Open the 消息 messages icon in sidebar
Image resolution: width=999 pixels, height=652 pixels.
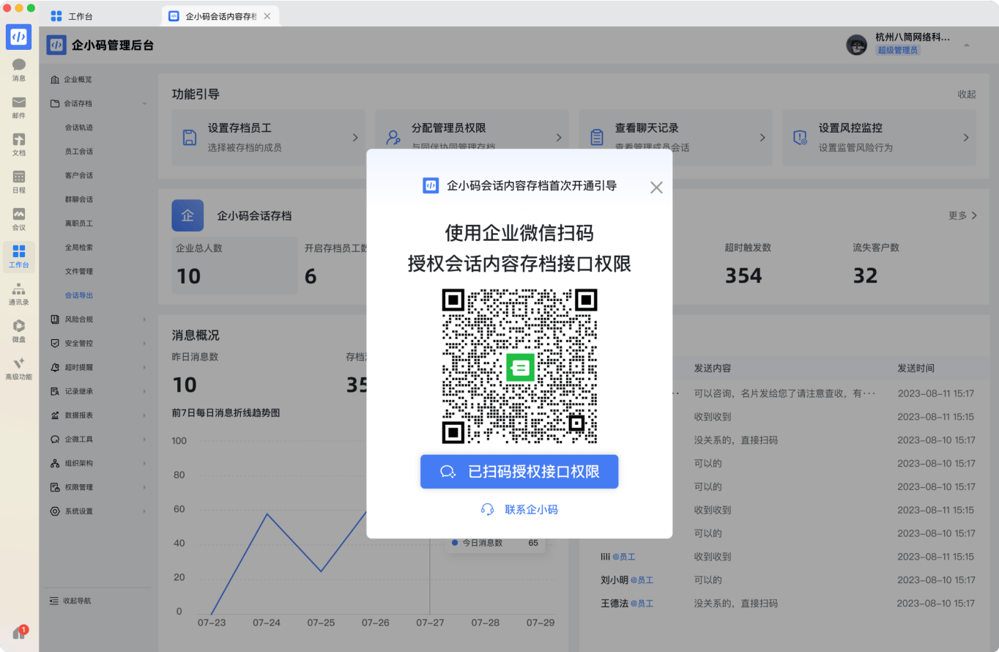click(19, 70)
